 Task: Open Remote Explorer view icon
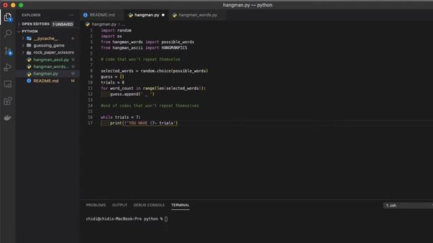7,84
